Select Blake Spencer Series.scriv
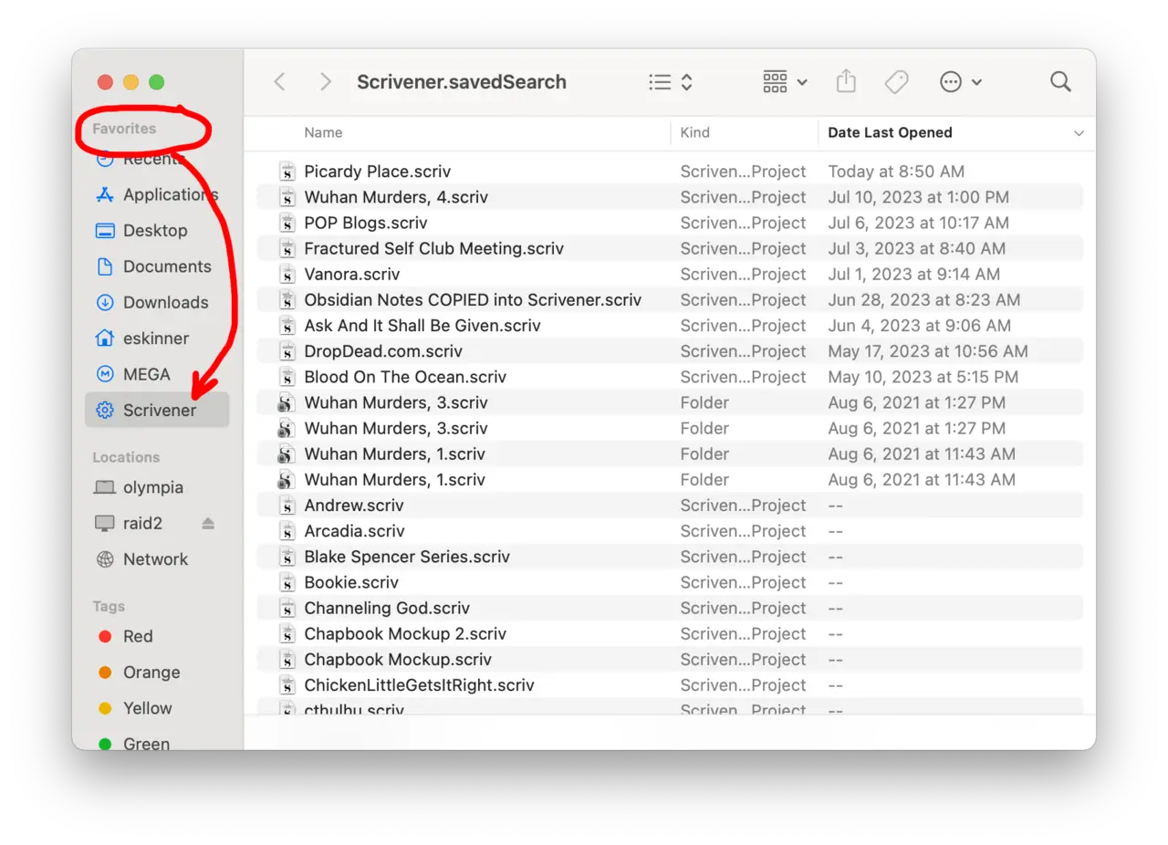 tap(670, 557)
